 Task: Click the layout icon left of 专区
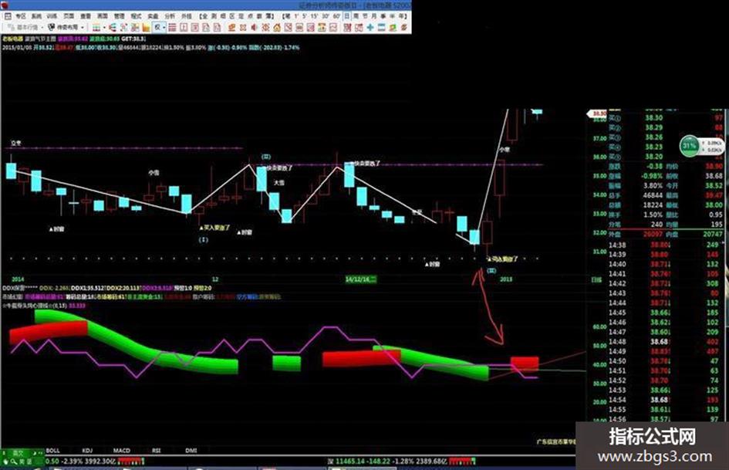(x=8, y=16)
